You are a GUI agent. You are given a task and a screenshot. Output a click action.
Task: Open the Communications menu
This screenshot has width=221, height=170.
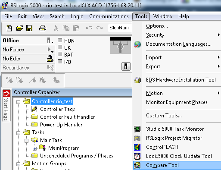click(x=109, y=16)
